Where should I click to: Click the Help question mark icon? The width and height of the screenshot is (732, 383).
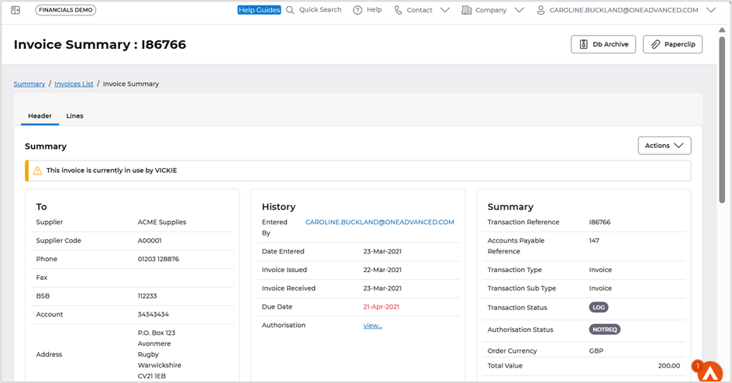tap(357, 10)
